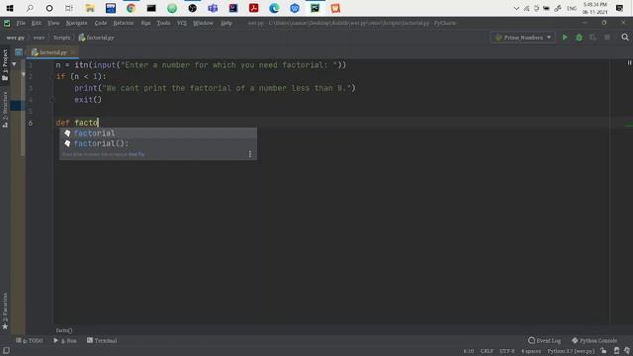The image size is (633, 356).
Task: Click line:column 6:10 indicator in the status bar
Action: click(469, 351)
